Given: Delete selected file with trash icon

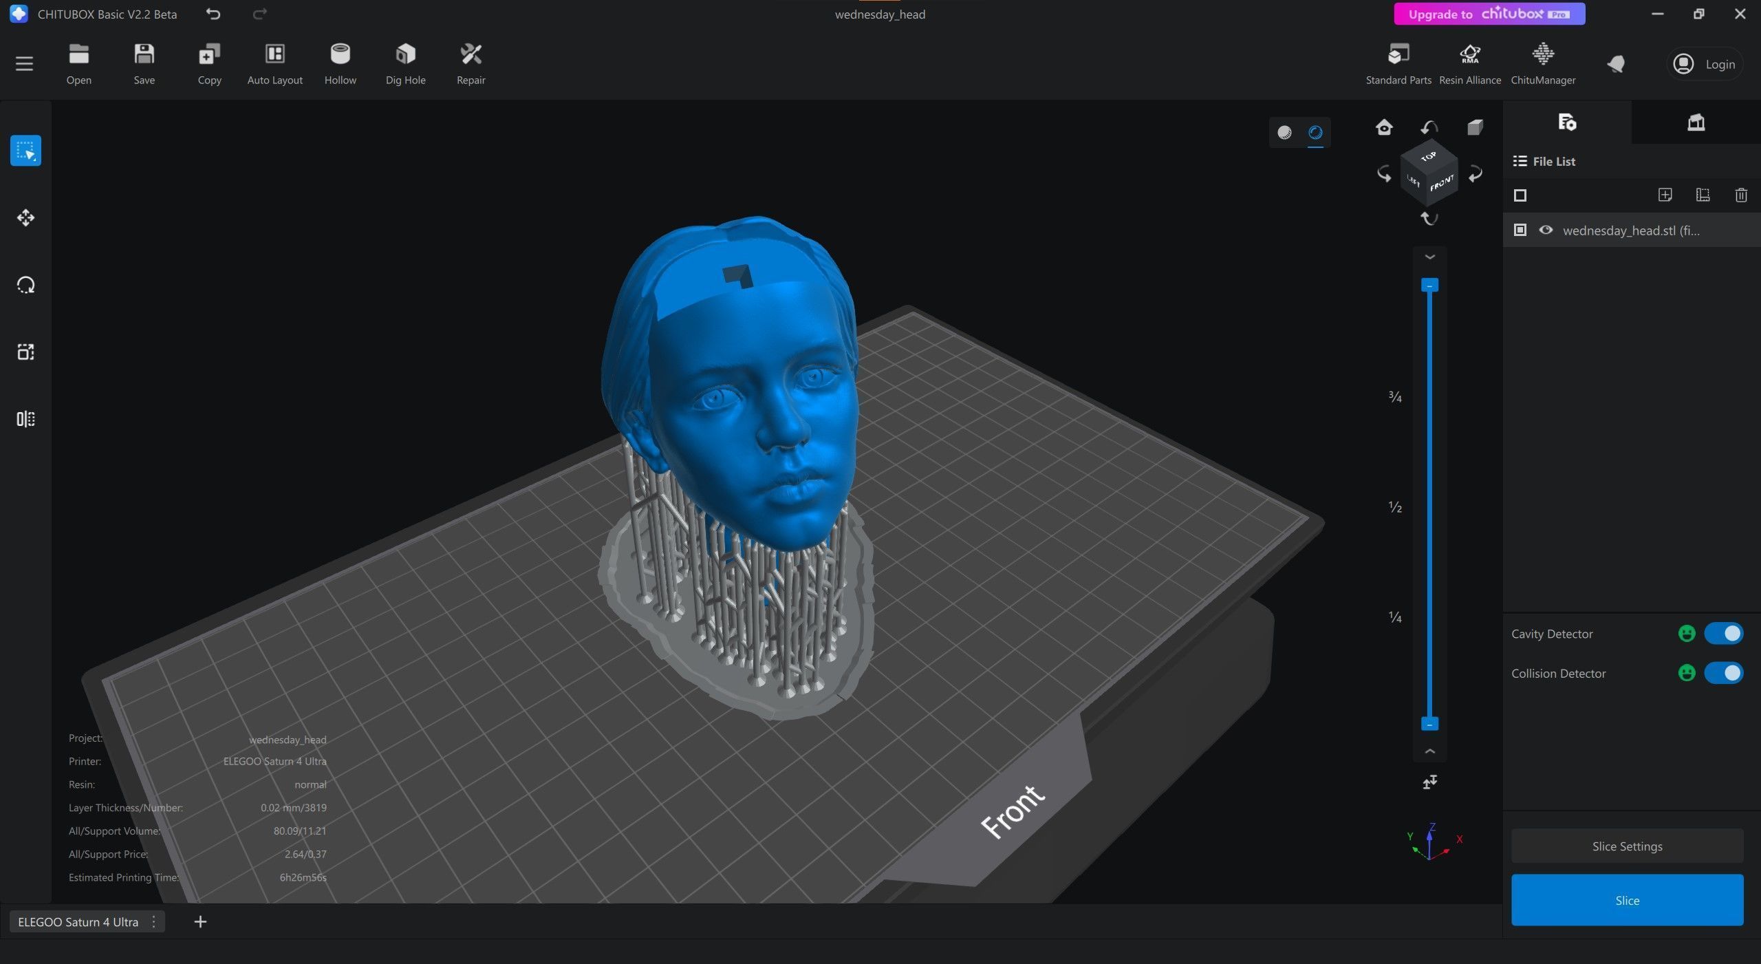Looking at the screenshot, I should coord(1741,195).
